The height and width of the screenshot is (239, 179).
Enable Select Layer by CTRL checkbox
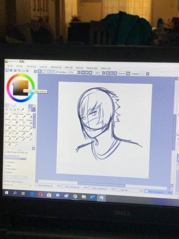coord(5,152)
